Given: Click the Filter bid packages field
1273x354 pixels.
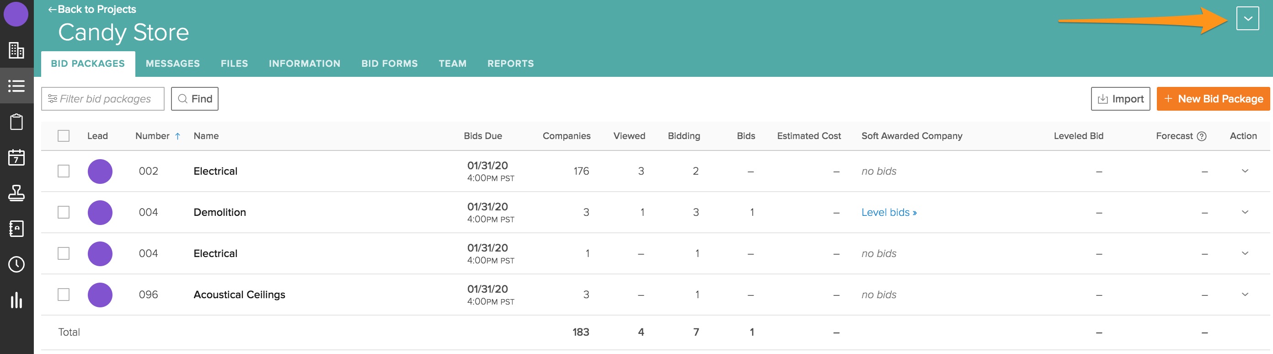Looking at the screenshot, I should pos(103,99).
